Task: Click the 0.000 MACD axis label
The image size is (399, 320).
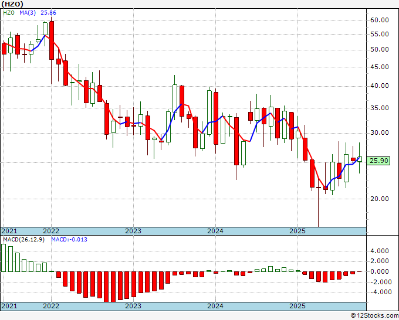Action: pos(380,271)
